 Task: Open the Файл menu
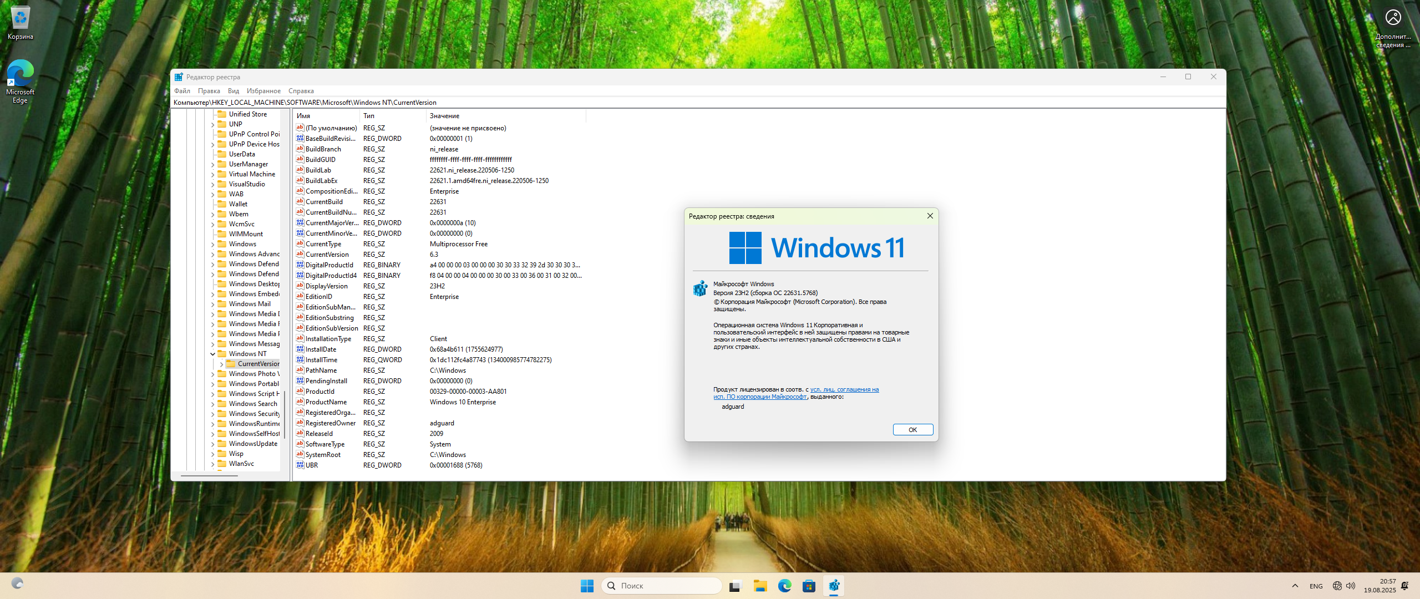click(182, 91)
